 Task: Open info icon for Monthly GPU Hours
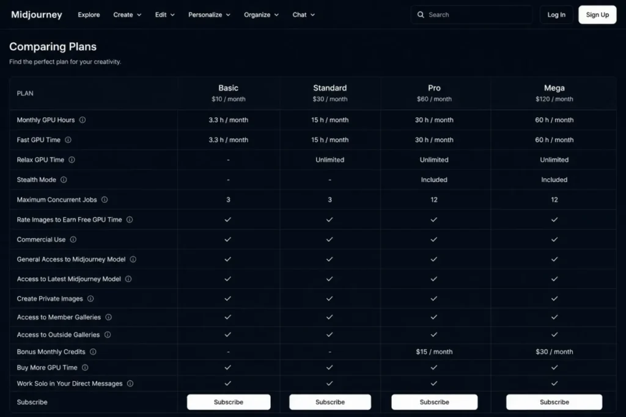point(83,120)
